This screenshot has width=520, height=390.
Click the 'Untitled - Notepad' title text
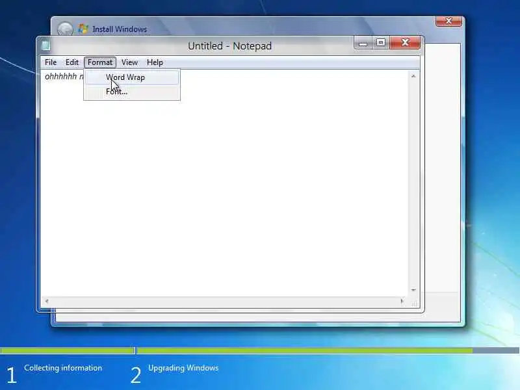230,45
